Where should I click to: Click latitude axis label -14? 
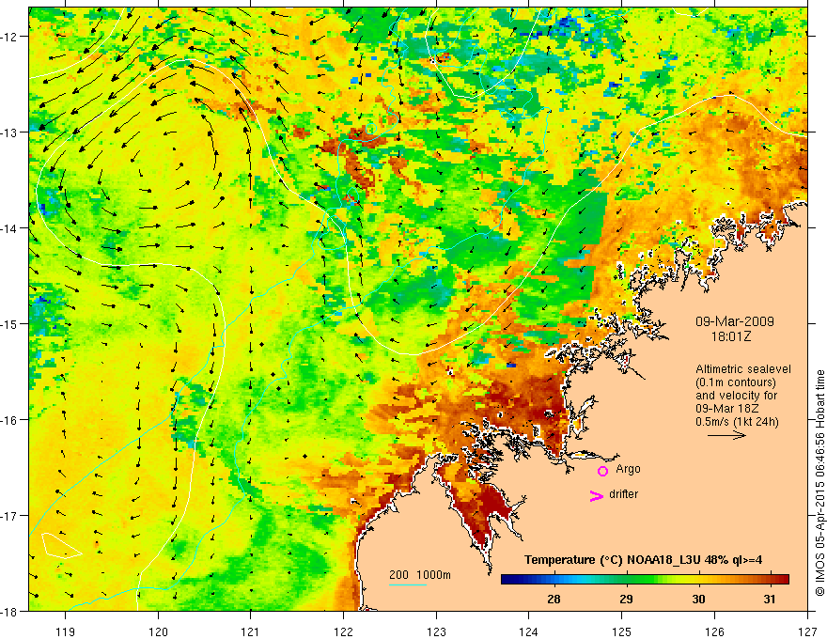[x=10, y=228]
